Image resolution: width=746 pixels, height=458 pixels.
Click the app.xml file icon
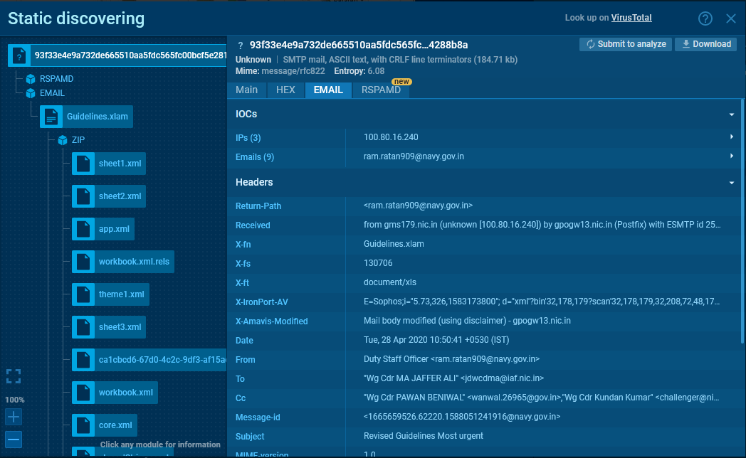83,229
